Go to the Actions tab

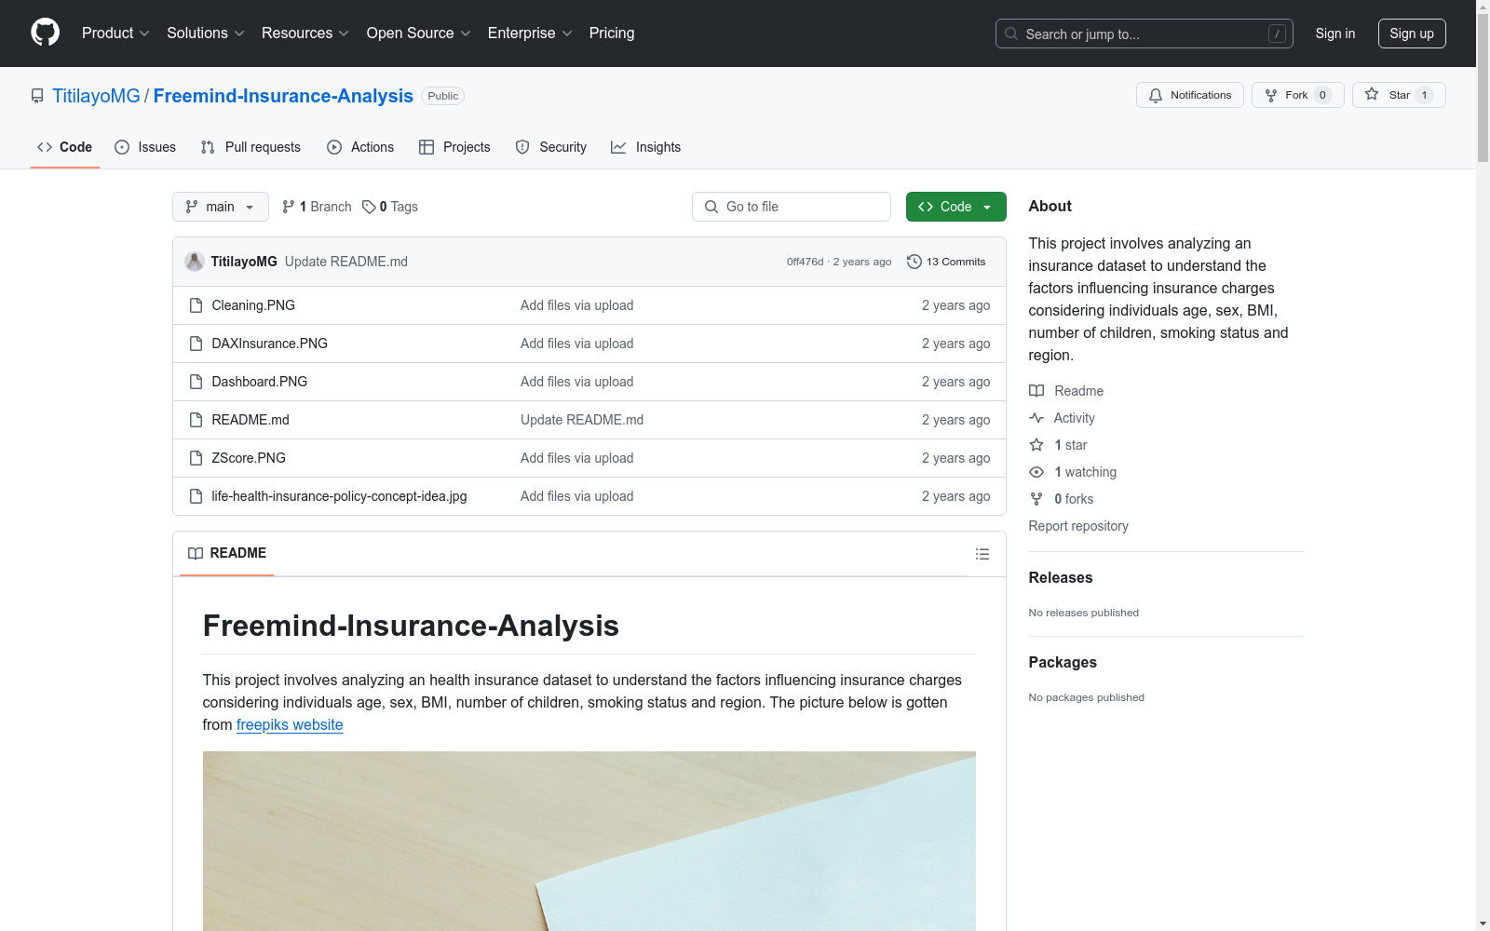coord(360,147)
